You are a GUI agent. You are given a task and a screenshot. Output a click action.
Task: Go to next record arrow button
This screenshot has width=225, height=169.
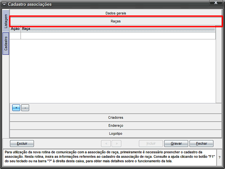(117, 144)
